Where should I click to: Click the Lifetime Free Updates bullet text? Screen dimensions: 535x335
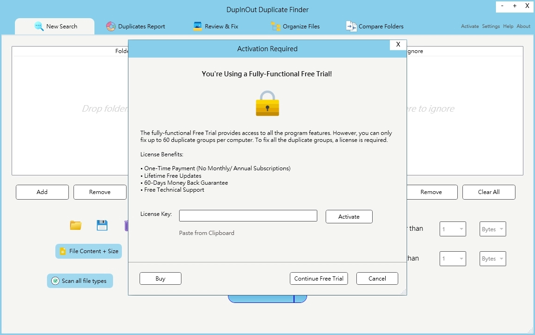click(173, 176)
